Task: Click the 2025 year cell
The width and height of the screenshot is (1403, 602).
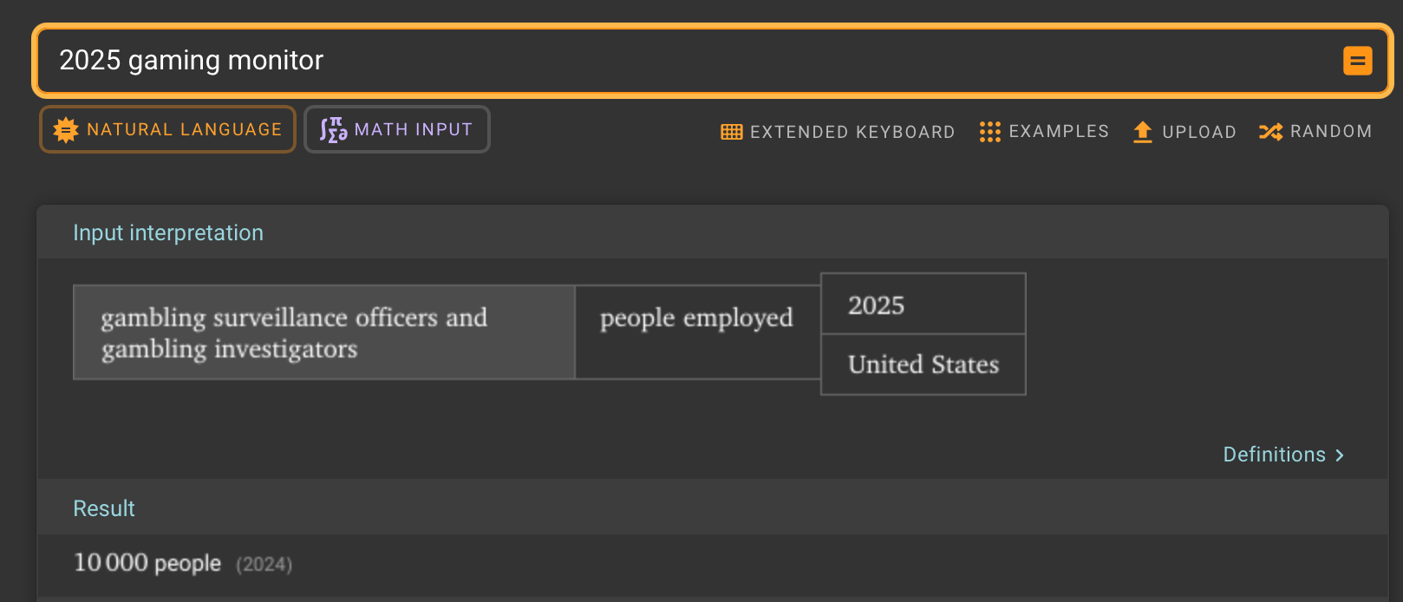Action: tap(923, 304)
